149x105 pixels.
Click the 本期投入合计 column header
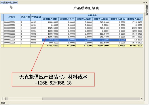point(135,19)
